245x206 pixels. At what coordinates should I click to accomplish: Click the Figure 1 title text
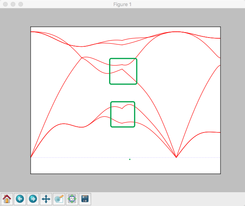coord(122,4)
